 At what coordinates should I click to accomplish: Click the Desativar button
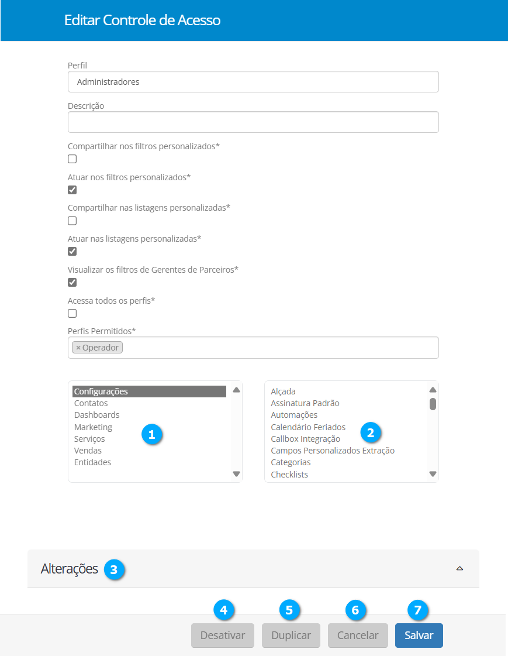(x=223, y=636)
